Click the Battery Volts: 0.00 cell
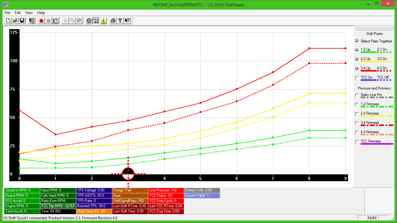Image resolution: width=397 pixels, height=223 pixels. click(202, 190)
